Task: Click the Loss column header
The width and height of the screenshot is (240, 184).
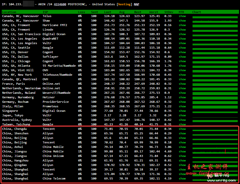Action: [x=81, y=12]
